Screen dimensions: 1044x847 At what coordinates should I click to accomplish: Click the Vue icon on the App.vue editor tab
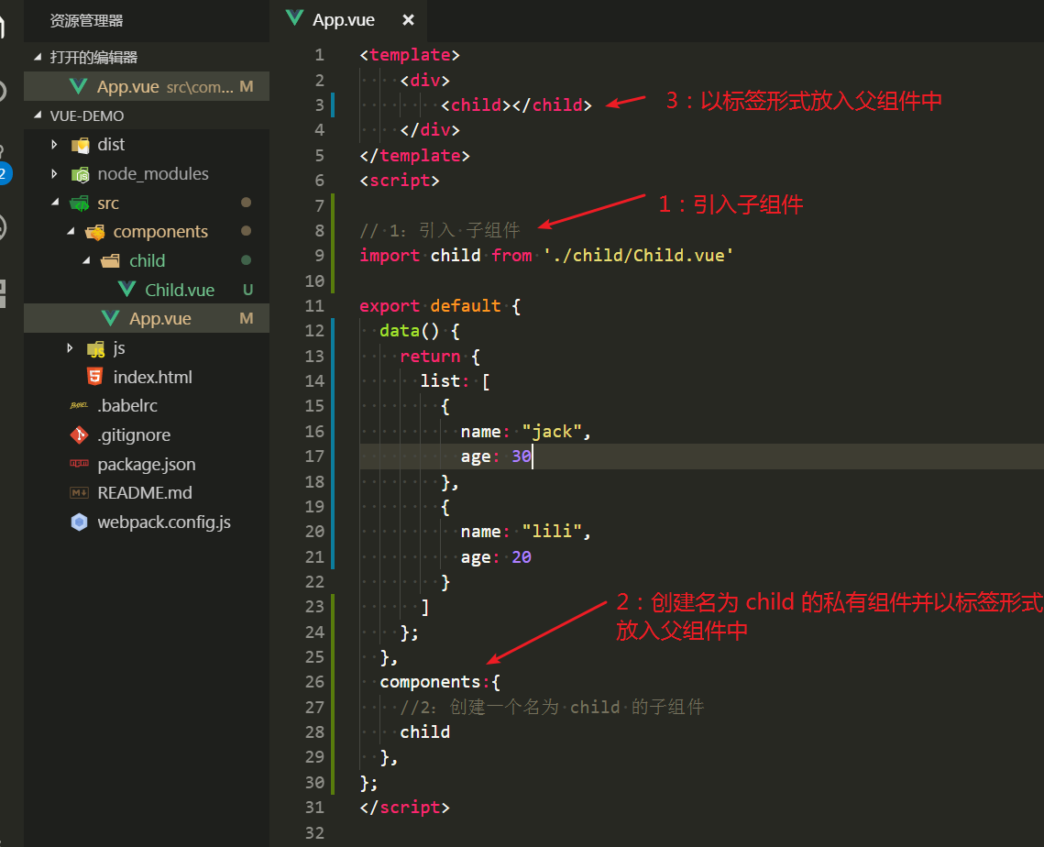294,19
